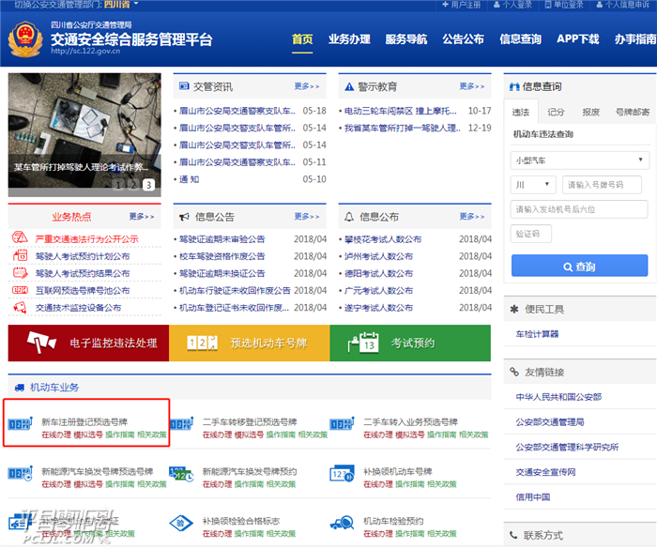Screen dimensions: 657x549
Task: Expand the 四川省 department switch dropdown
Action: pos(121,5)
